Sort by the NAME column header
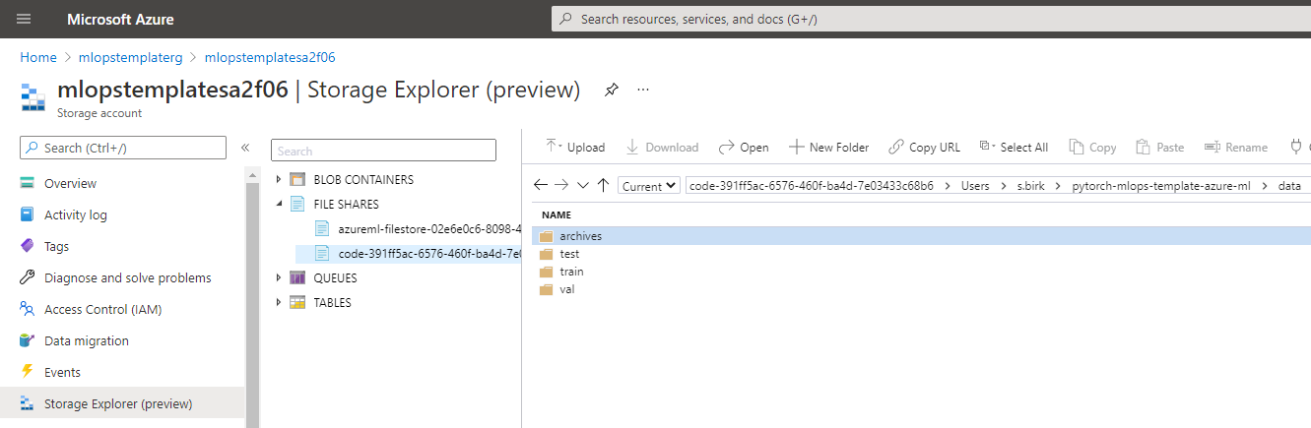 point(557,214)
